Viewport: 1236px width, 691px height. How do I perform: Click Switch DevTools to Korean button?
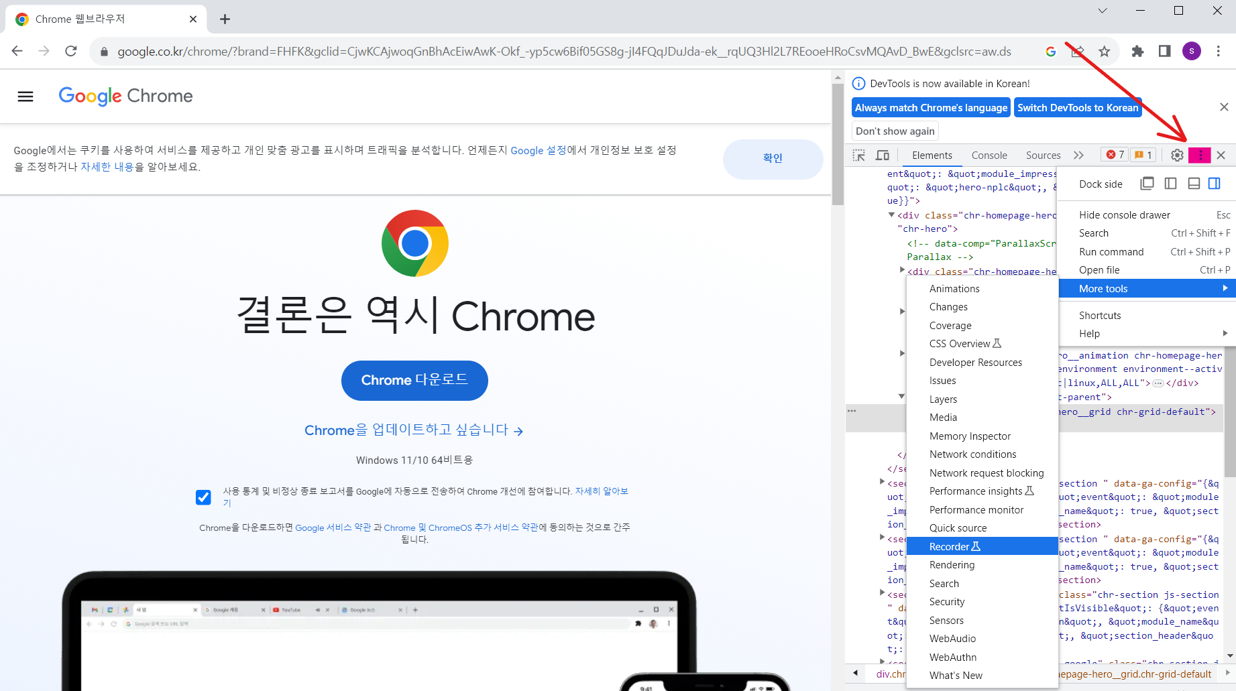1078,107
